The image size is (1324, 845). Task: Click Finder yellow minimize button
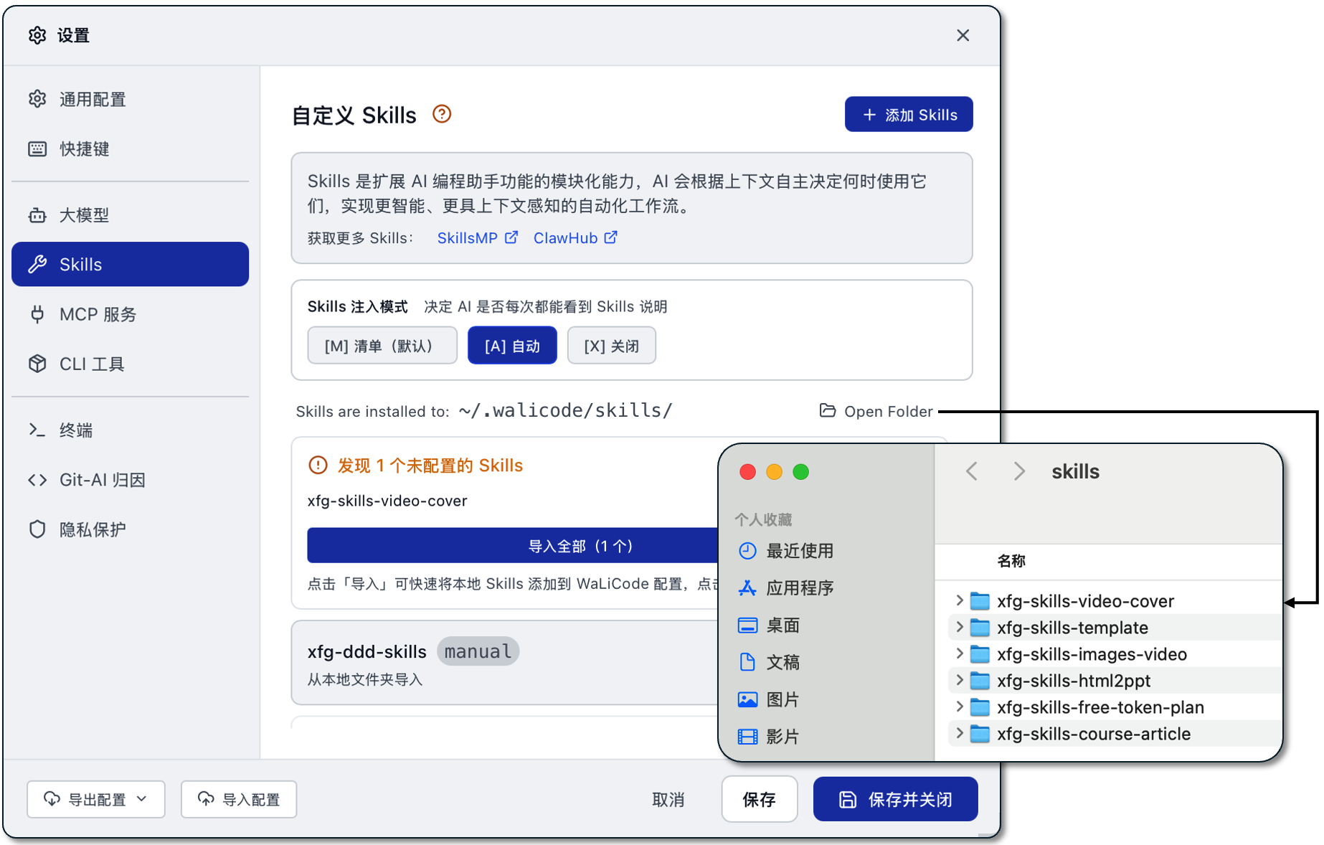pyautogui.click(x=774, y=471)
